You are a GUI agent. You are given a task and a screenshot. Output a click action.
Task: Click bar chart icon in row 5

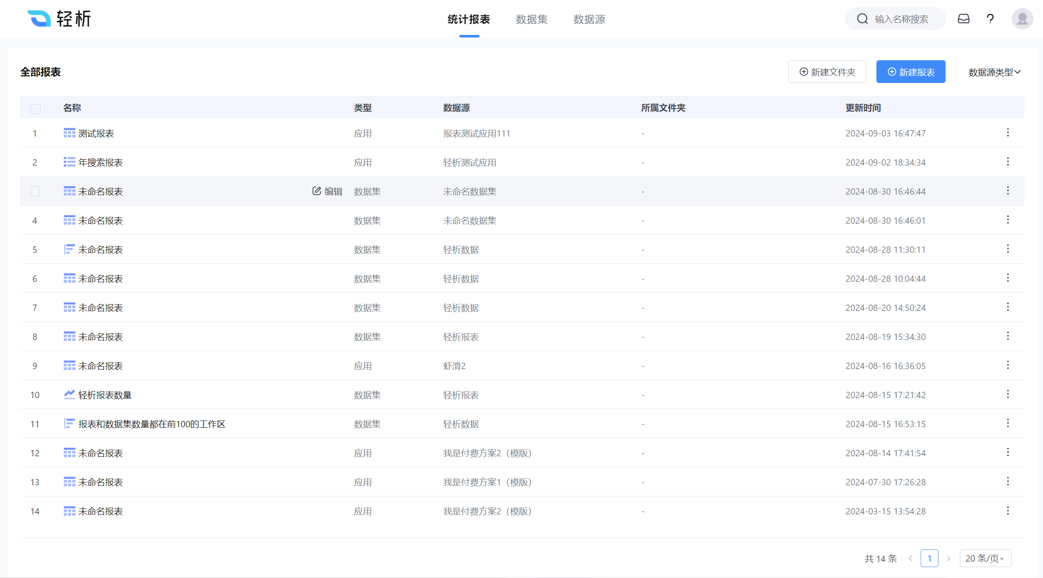(70, 249)
